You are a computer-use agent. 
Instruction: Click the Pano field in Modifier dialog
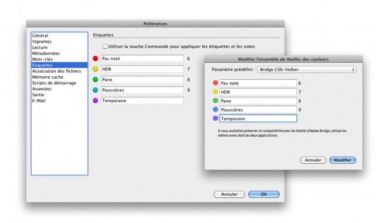tap(258, 101)
